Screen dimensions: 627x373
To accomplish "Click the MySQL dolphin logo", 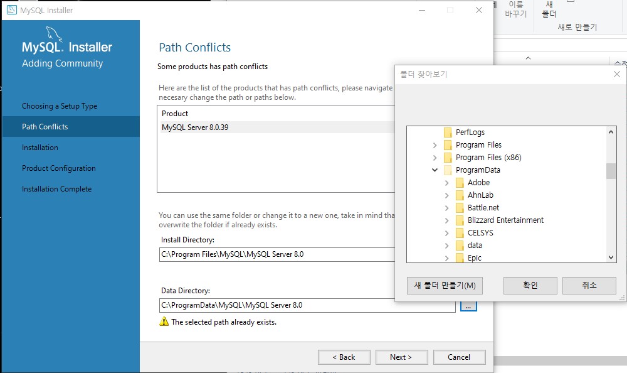I will click(55, 34).
